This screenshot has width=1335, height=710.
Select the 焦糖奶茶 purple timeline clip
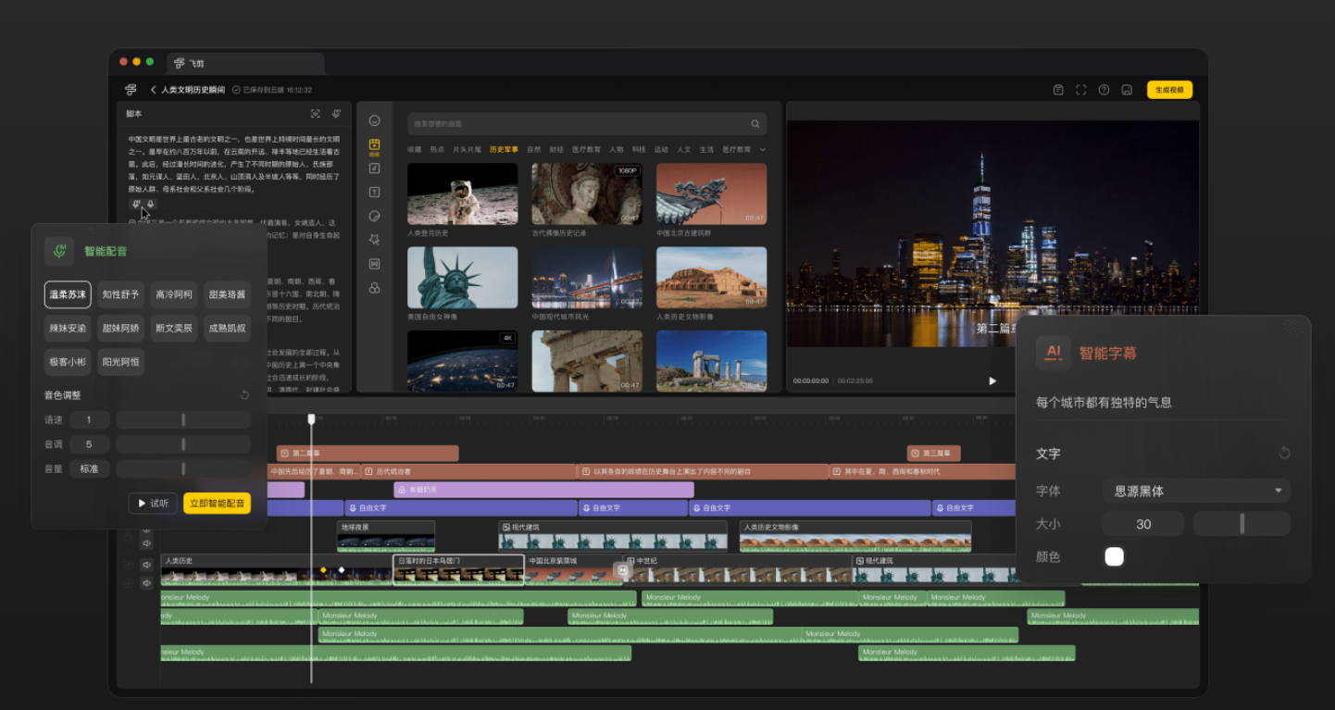click(543, 489)
